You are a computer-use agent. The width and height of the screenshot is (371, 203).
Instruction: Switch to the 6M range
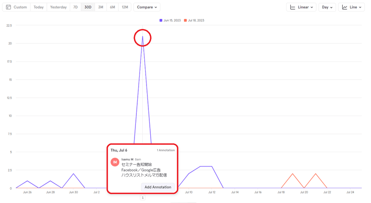click(112, 7)
